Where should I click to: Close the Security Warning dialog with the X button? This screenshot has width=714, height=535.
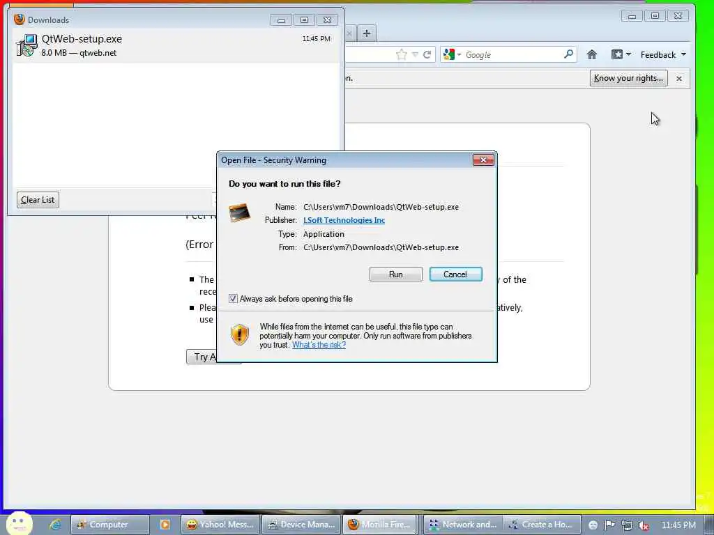pos(483,160)
